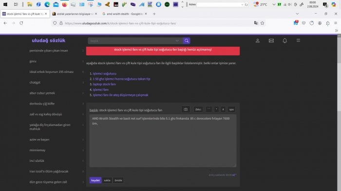This screenshot has height=191, width=341.
Task: Open the işlemci soğutucu link
Action: point(105,73)
